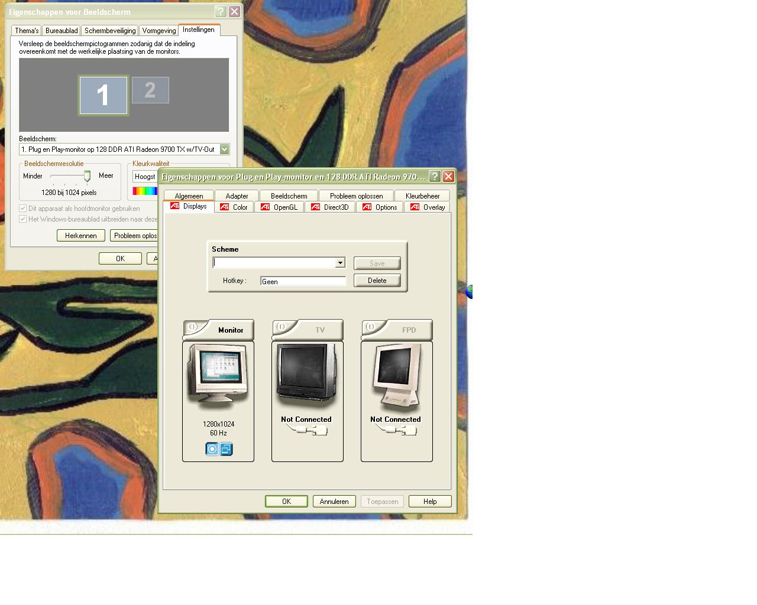Click the ATI logo on Direct3D tab
The height and width of the screenshot is (605, 757).
(316, 207)
